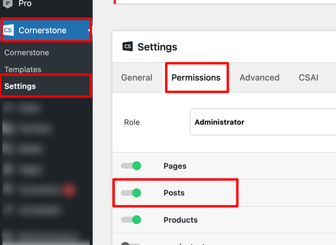Screen dimensions: 336x245
Task: Click the arrow indicator on Cornerstone menu
Action: pyautogui.click(x=89, y=30)
